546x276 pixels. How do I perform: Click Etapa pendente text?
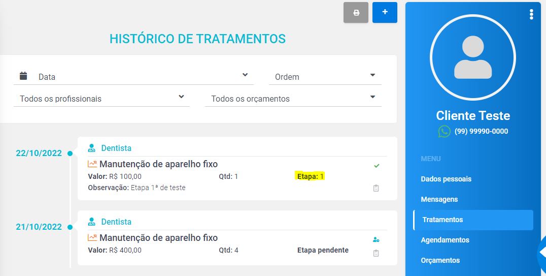tap(323, 250)
